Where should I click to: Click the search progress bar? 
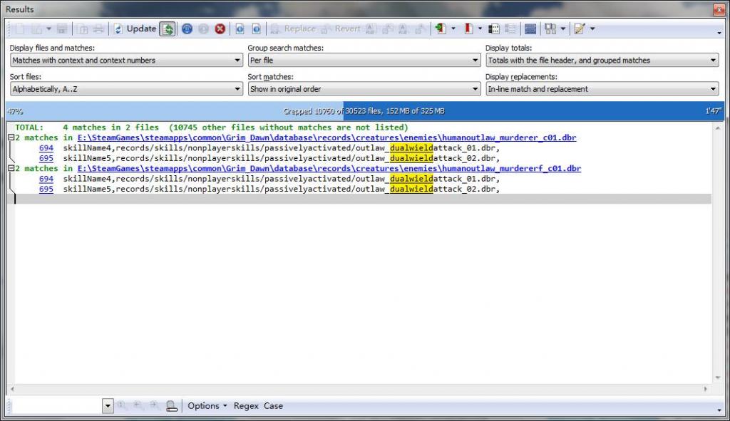[364, 111]
